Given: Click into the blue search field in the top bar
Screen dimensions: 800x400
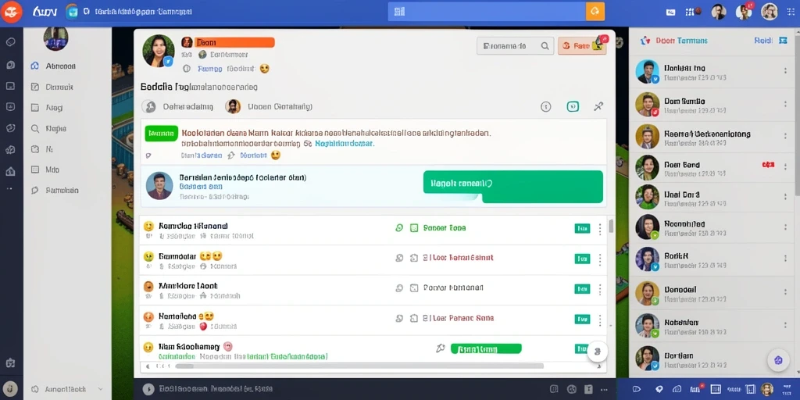Looking at the screenshot, I should (x=487, y=11).
